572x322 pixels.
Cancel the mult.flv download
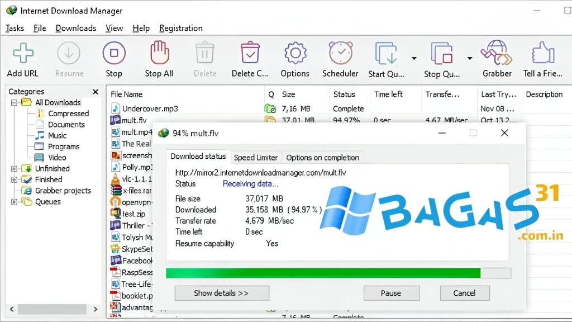tap(465, 293)
